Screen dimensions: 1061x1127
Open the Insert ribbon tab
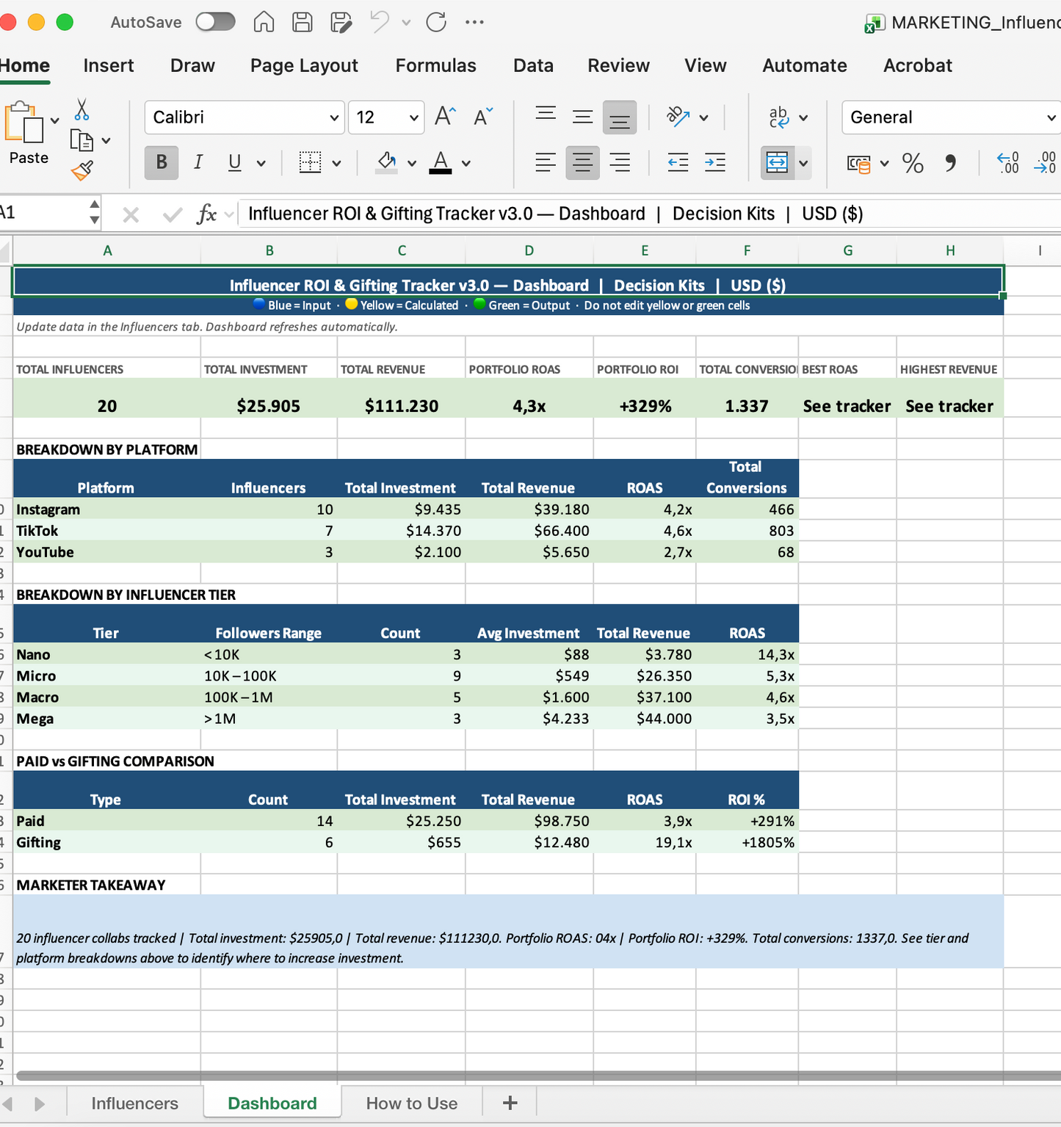pos(109,65)
